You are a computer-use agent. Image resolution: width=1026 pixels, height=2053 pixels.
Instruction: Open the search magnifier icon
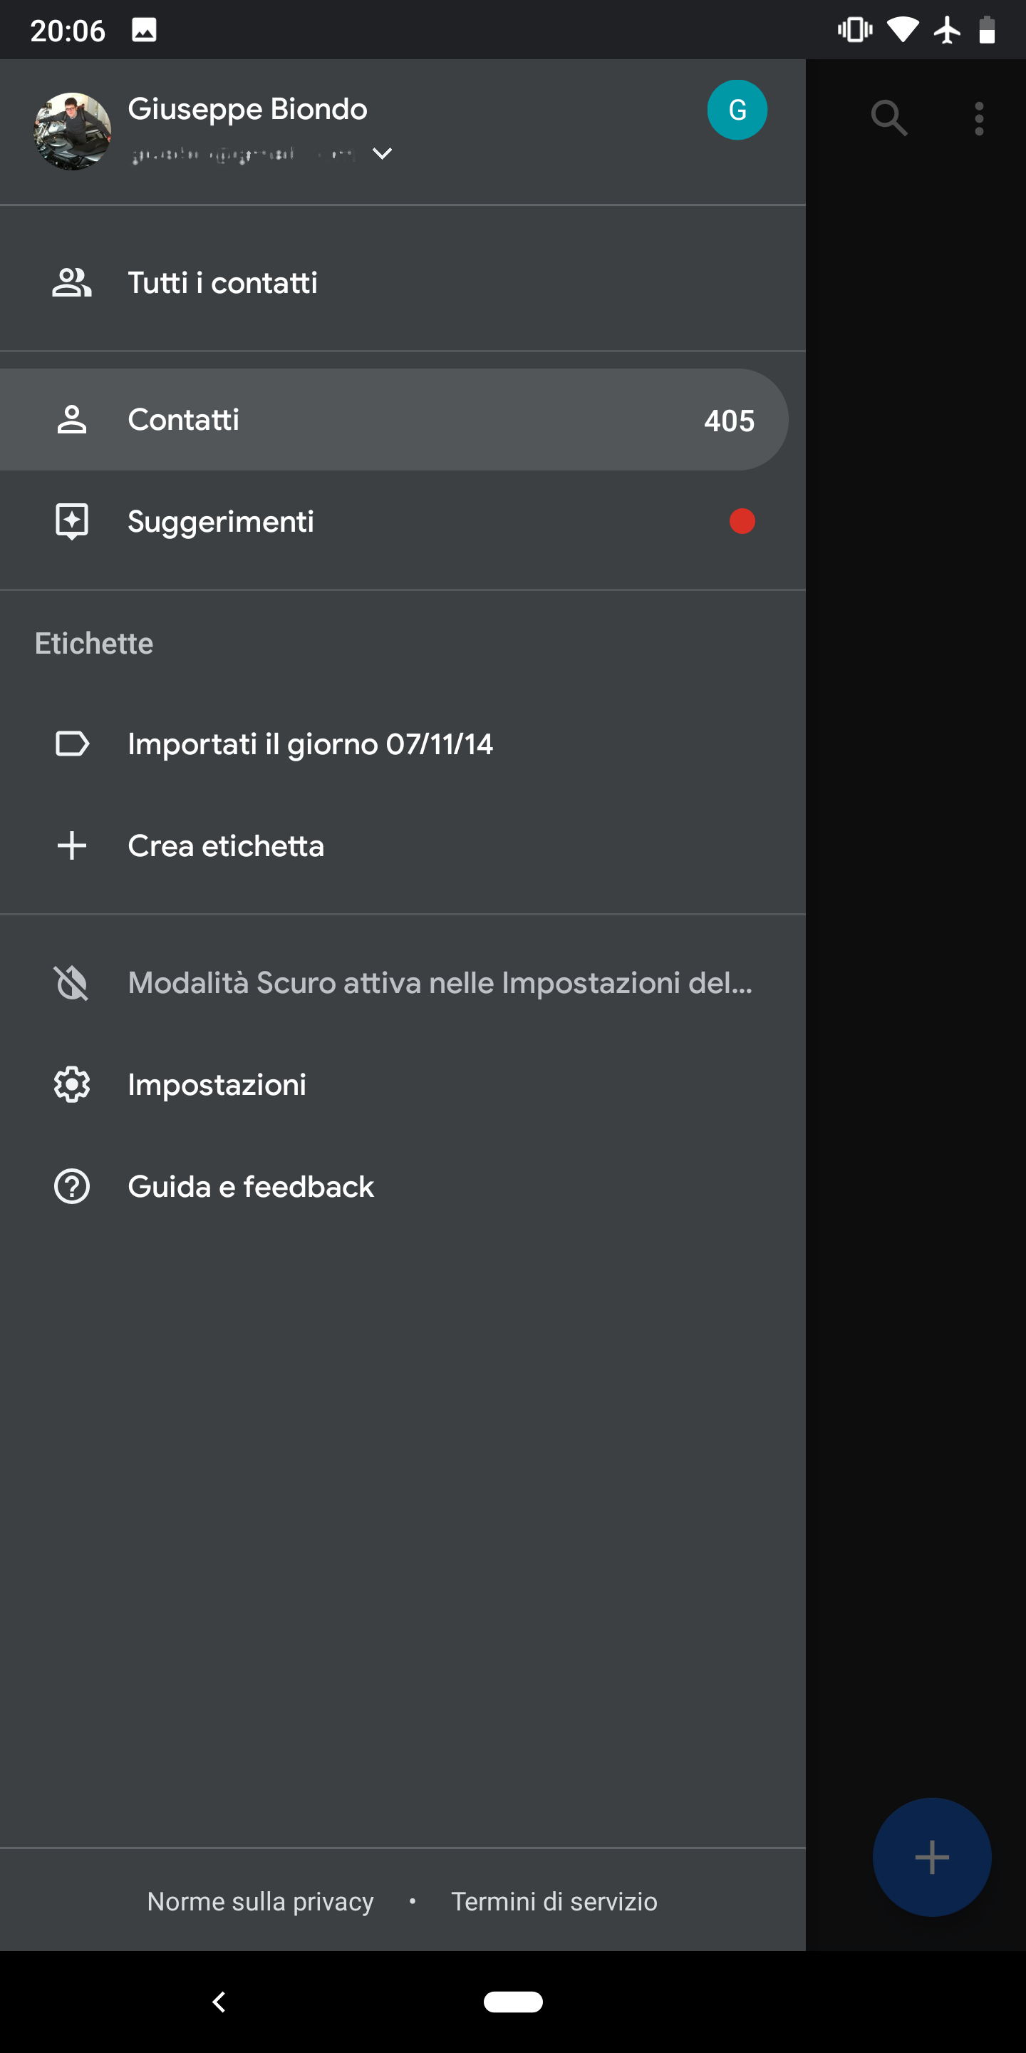(x=889, y=118)
